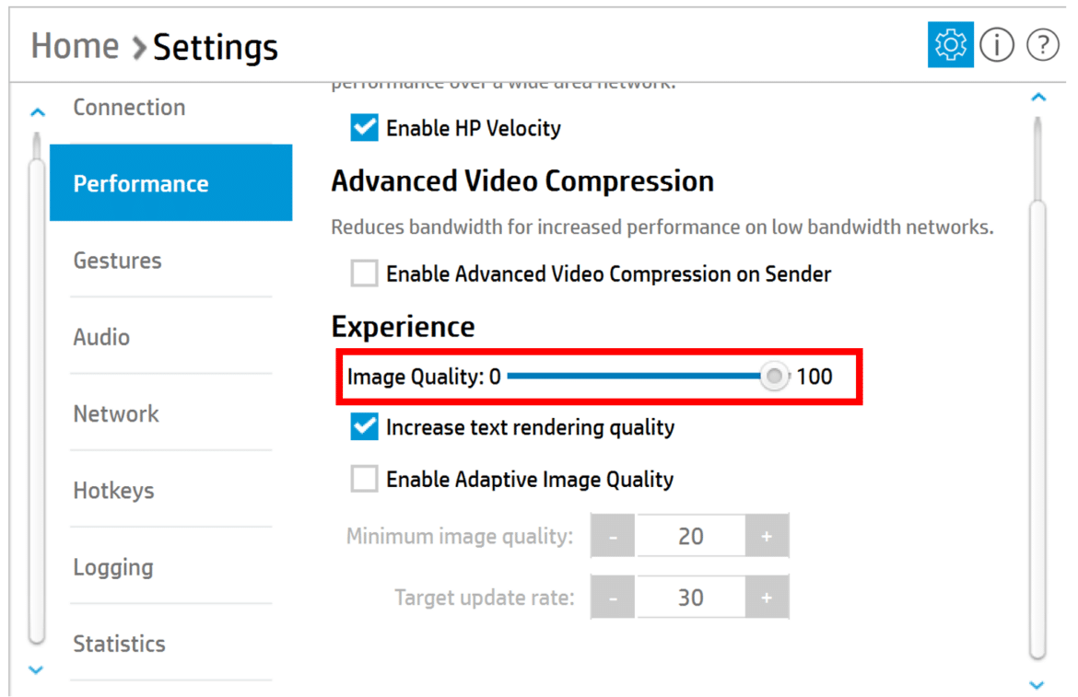
Task: Click the Minimum image quality value field
Action: pos(690,536)
